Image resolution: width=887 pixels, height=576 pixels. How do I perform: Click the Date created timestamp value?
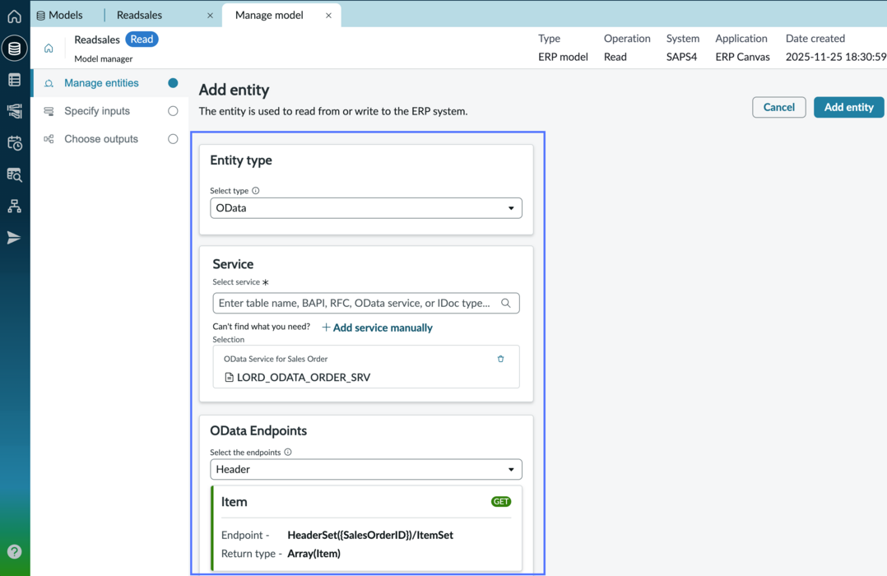click(836, 57)
